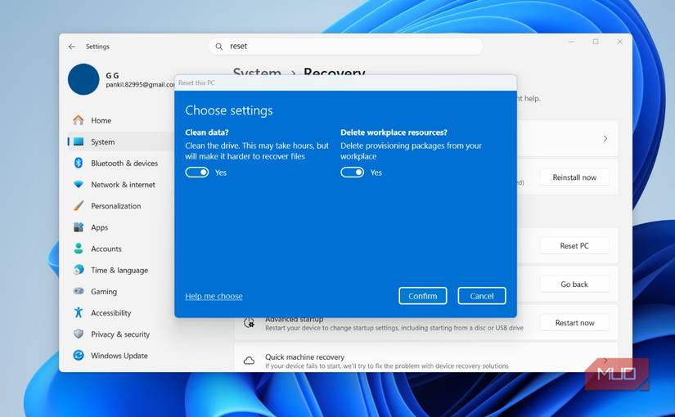The height and width of the screenshot is (417, 675).
Task: Click the Restart now button
Action: click(574, 322)
